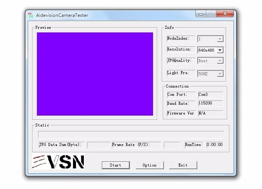Click the Frame Rate (F/S) label

tap(136, 145)
